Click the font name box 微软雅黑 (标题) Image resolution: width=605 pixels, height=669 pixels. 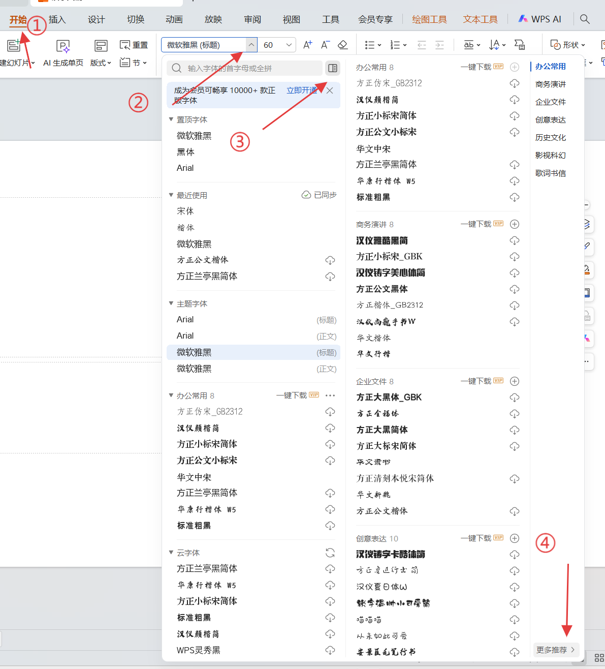(204, 45)
